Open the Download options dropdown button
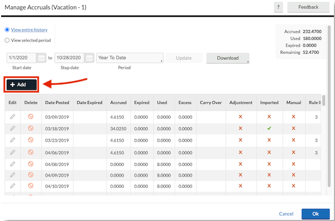Viewport: 335px width, 221px height. point(228,58)
